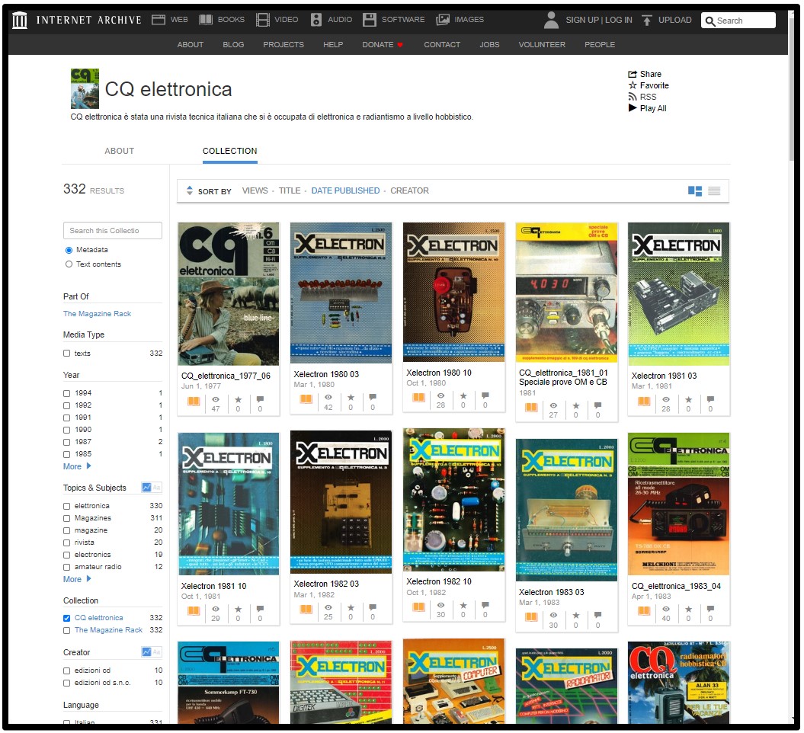Open the Images section icon
The image size is (804, 733).
point(443,20)
